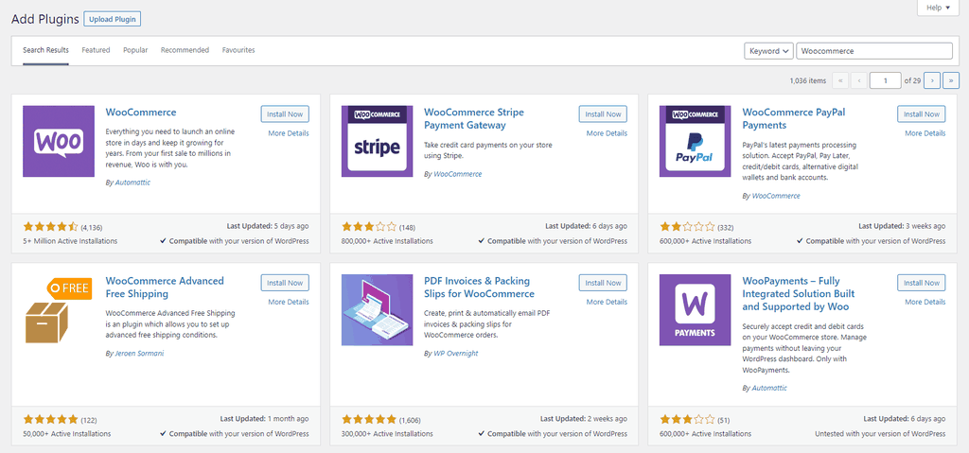Image resolution: width=969 pixels, height=453 pixels.
Task: Install WooCommerce Stripe Payment Gateway
Action: pos(603,114)
